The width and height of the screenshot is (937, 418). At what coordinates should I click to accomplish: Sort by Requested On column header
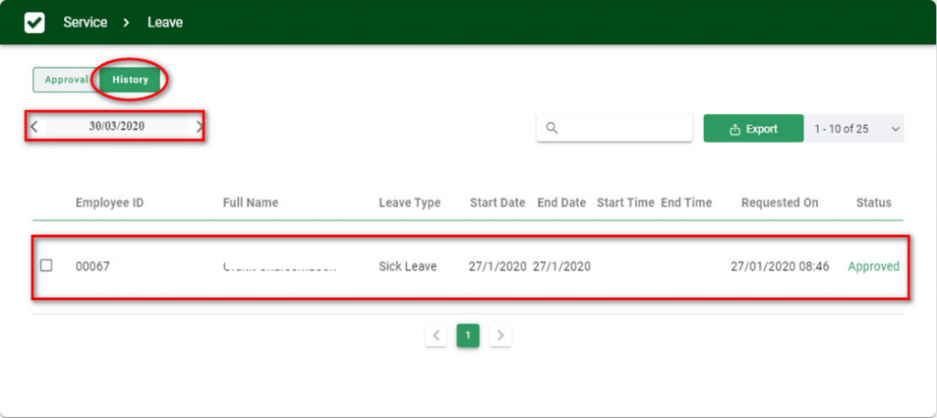(780, 203)
